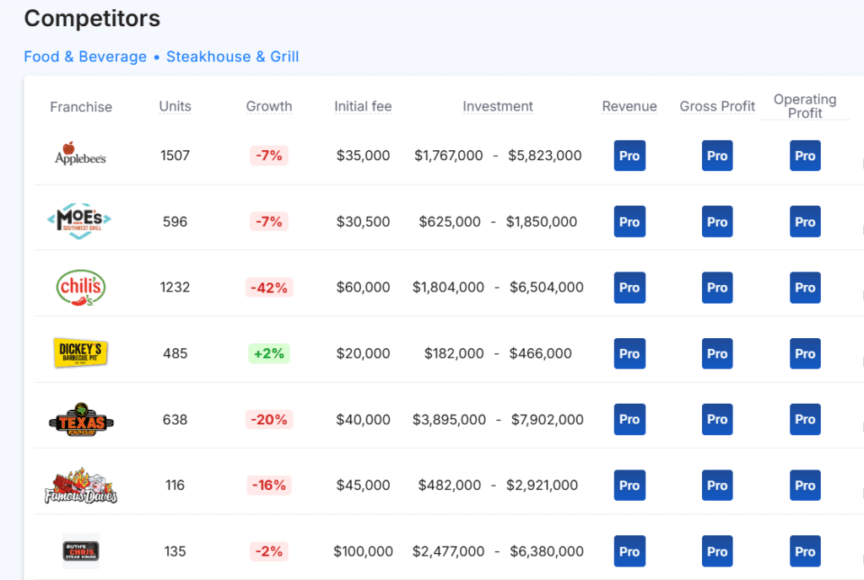
Task: Unlock Famous Dave's Revenue Pro badge
Action: point(629,486)
